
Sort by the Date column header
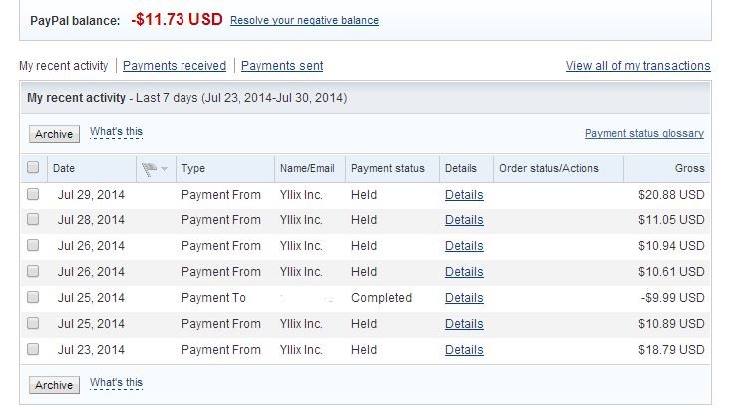coord(64,168)
